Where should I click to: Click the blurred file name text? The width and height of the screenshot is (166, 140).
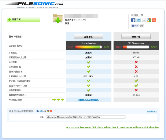[81, 16]
